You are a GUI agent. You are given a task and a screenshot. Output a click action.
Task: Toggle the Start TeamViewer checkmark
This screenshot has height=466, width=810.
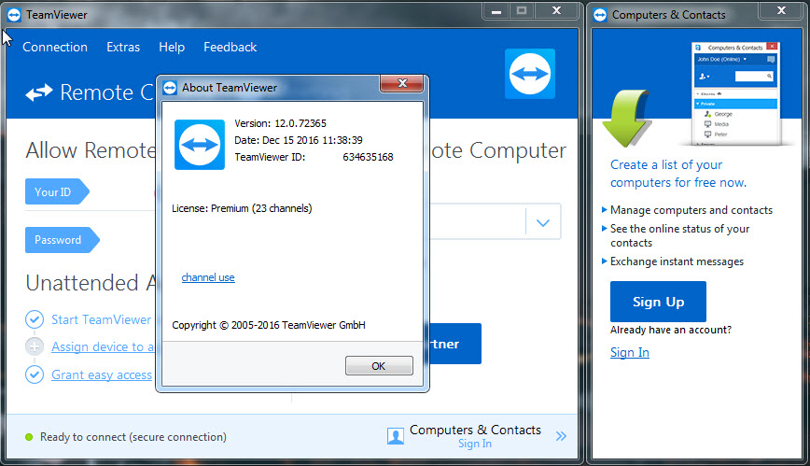coord(35,319)
